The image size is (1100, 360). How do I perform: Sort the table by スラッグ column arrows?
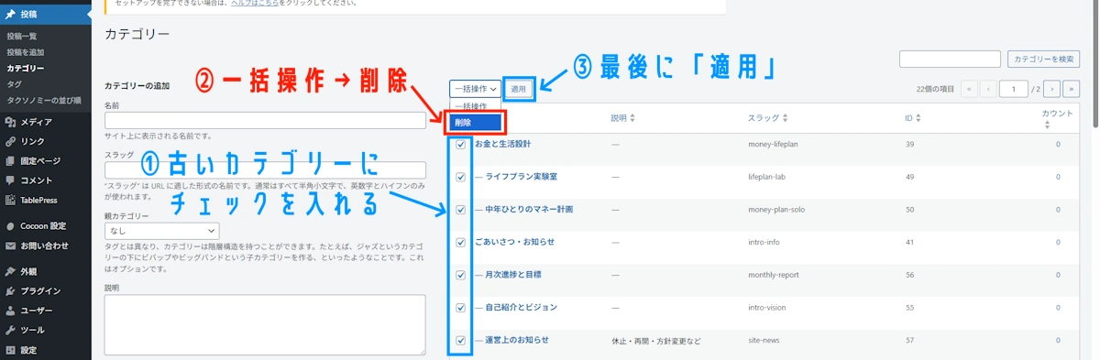[785, 118]
